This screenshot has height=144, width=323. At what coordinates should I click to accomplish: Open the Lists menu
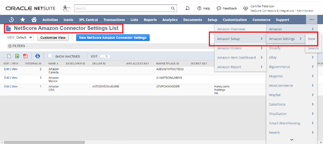coord(134,20)
